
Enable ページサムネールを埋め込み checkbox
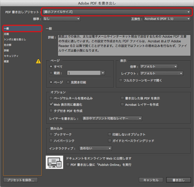51,98
